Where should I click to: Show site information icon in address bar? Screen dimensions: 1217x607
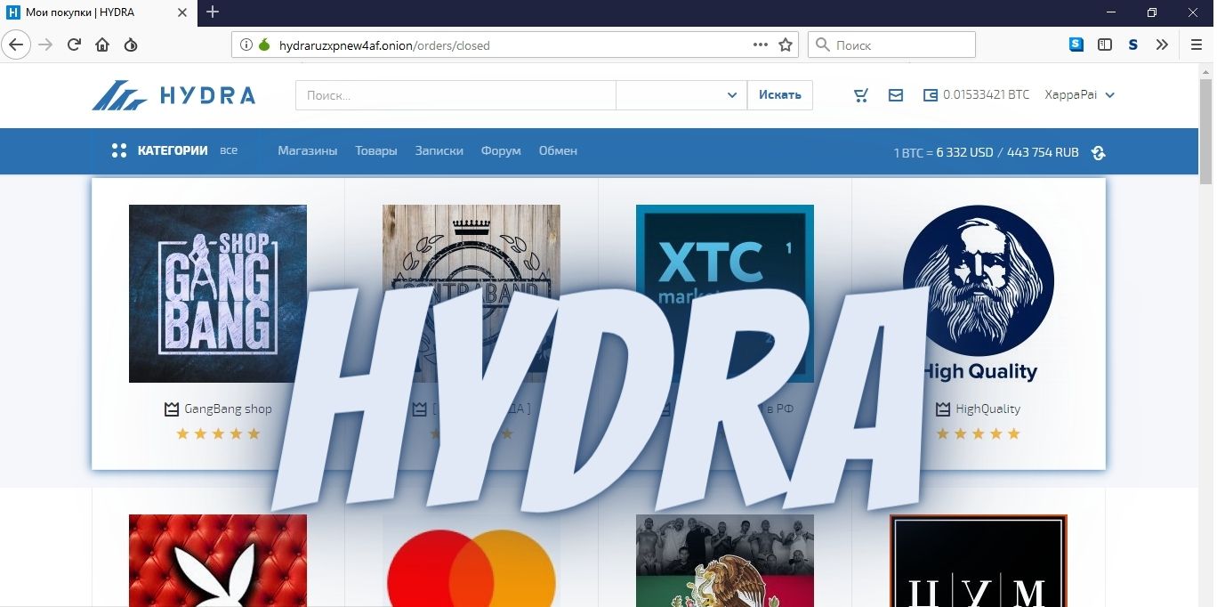(x=246, y=45)
